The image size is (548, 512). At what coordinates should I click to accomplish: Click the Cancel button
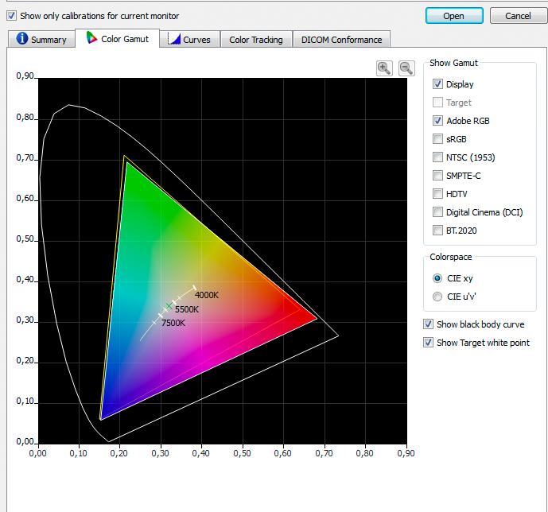[x=519, y=16]
